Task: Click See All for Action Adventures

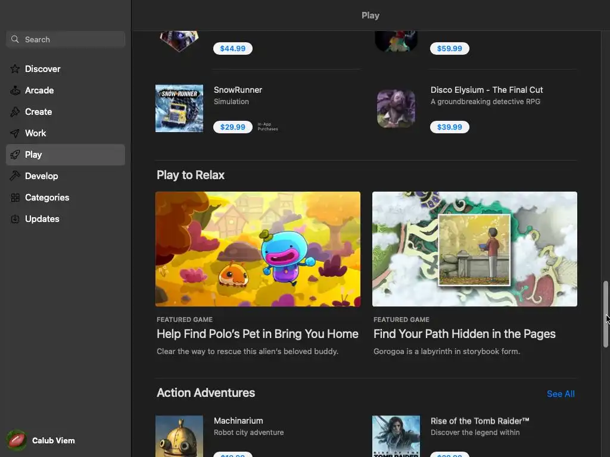Action: point(561,394)
